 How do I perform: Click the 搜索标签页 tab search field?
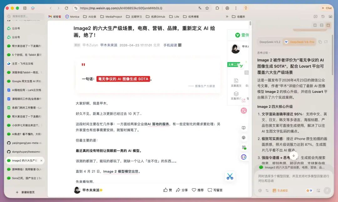25,16
